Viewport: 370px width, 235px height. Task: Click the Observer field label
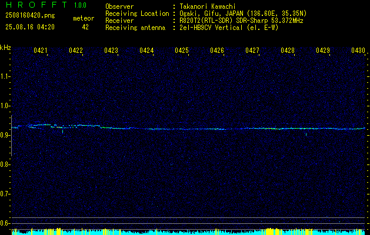(x=119, y=6)
